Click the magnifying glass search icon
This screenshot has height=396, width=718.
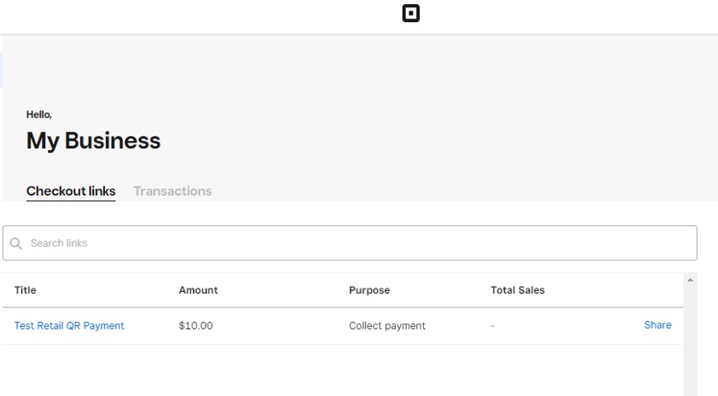pos(15,243)
